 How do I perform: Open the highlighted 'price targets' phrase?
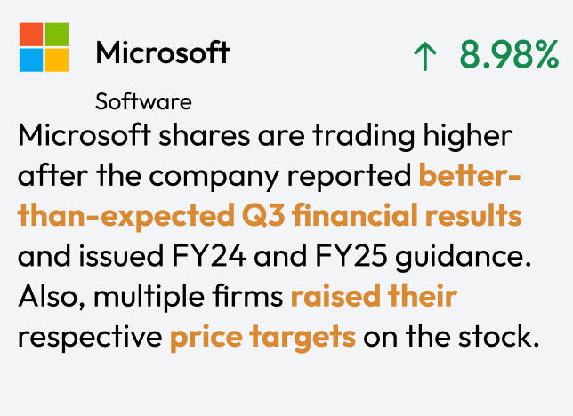pos(262,338)
